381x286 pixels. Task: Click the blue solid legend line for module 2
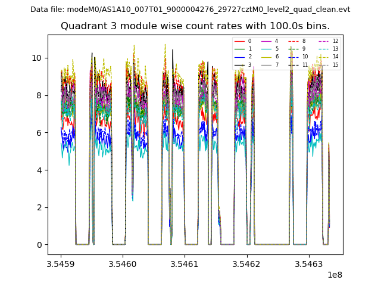(239, 57)
